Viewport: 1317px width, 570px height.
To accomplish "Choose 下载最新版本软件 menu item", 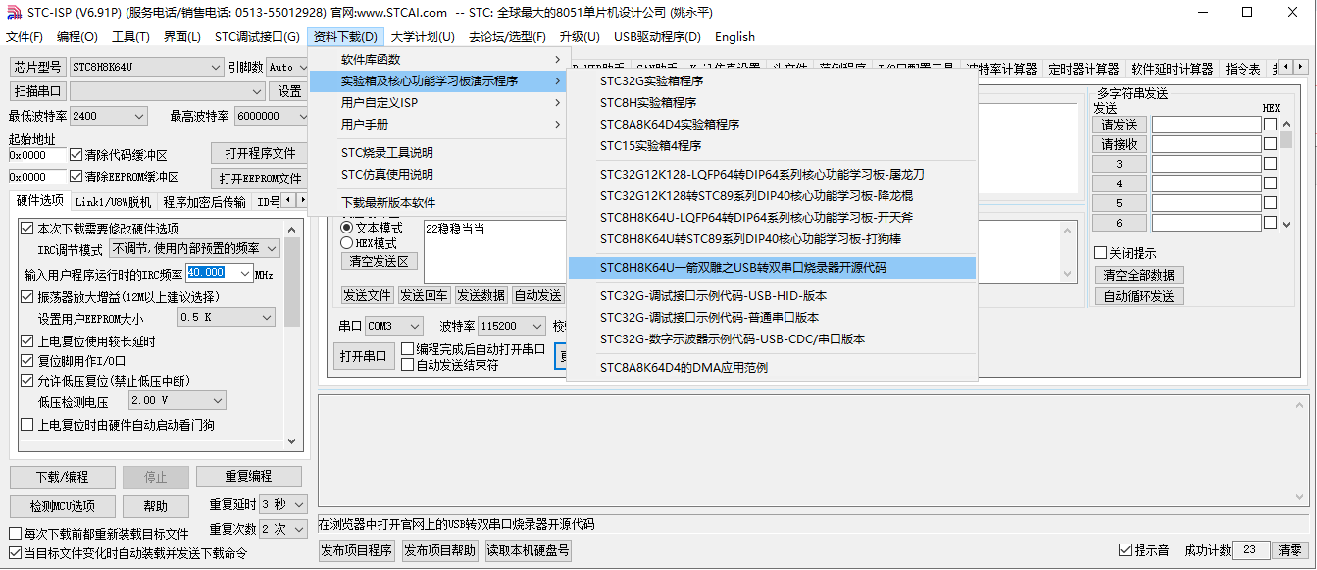I will [438, 203].
